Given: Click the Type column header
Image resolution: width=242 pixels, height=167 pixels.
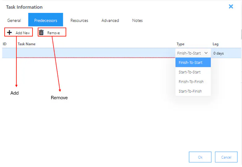Looking at the screenshot, I should point(180,44).
